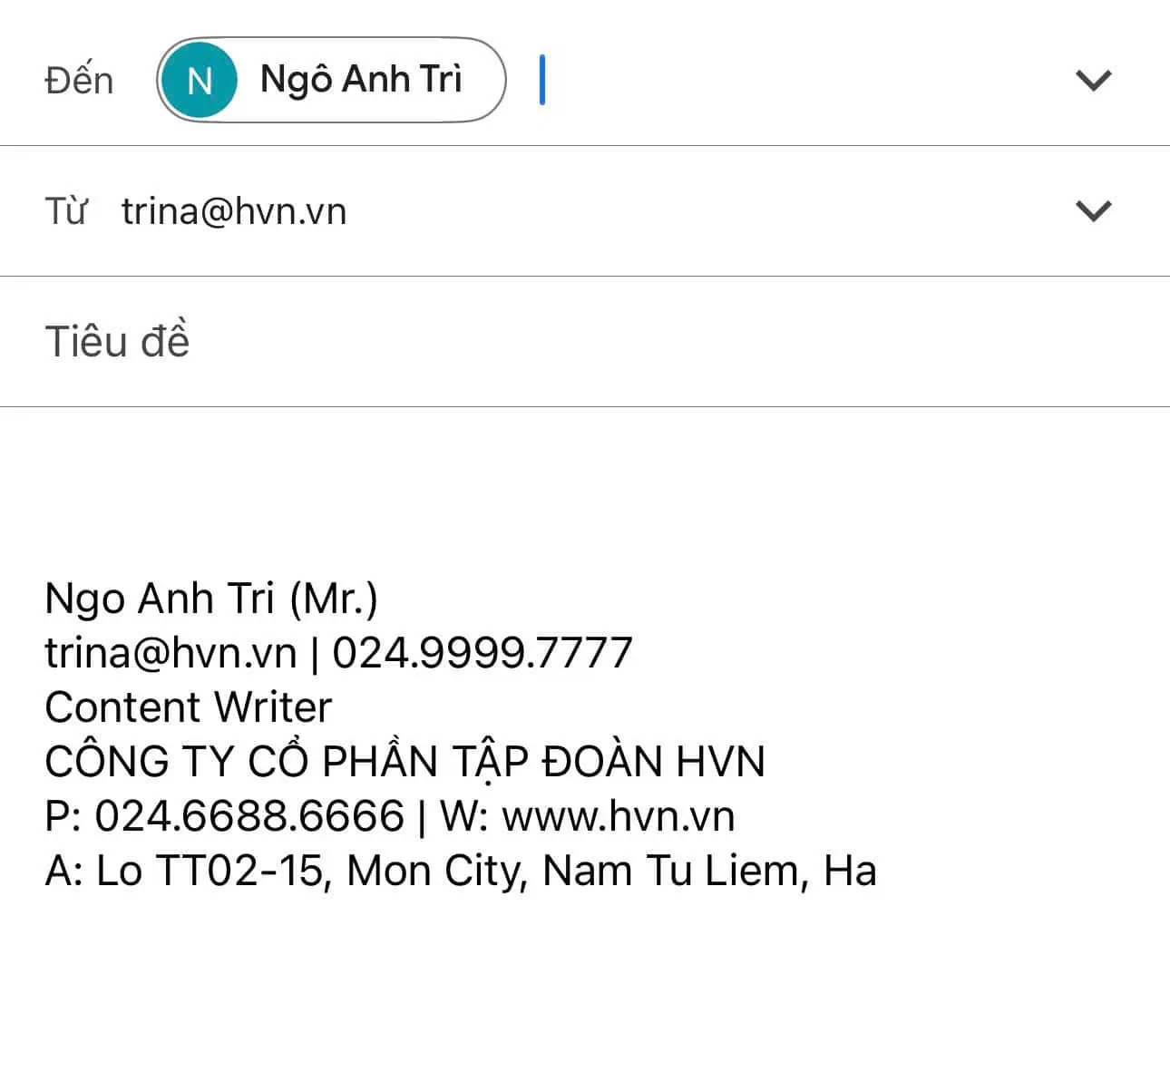1170x1091 pixels.
Task: Click the (Mr.) title in signature
Action: (x=333, y=599)
